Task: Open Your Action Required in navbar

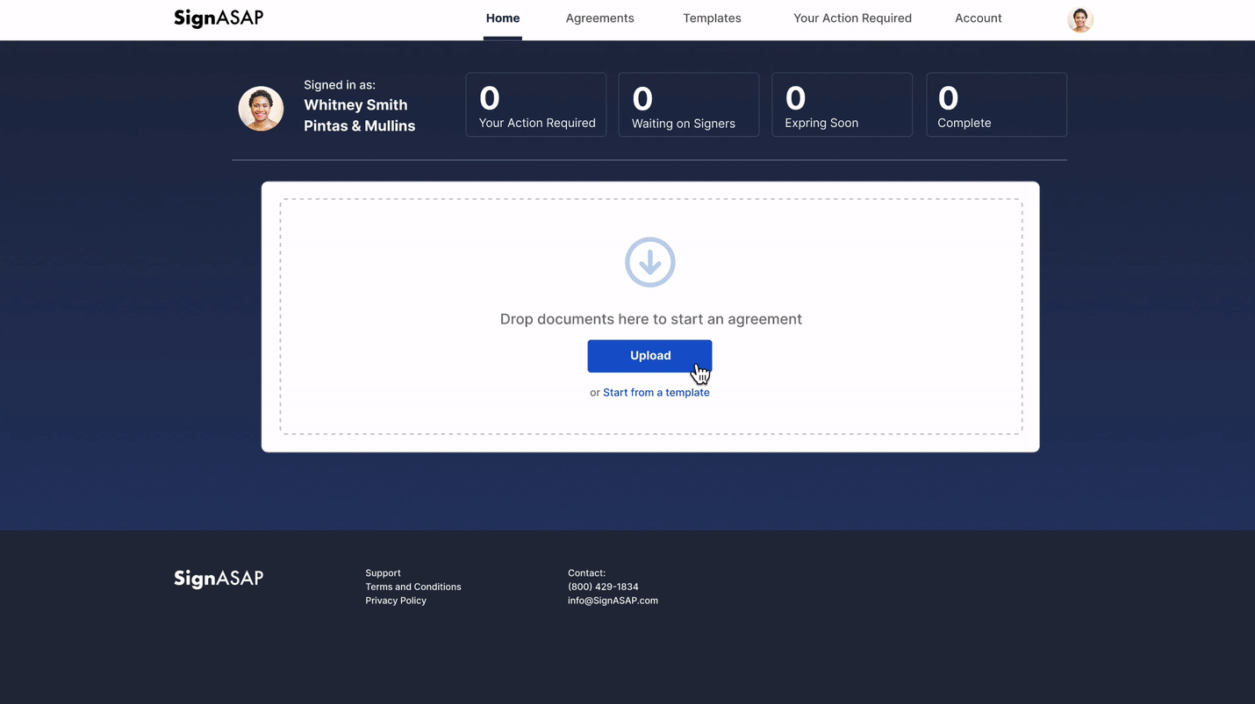Action: (852, 18)
